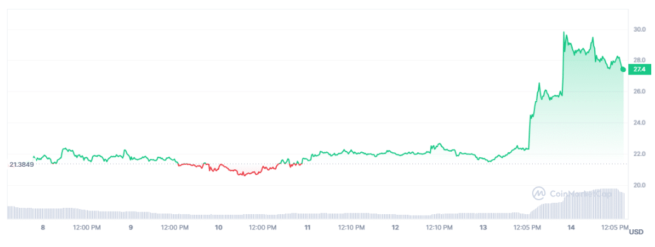This screenshot has width=655, height=247.
Task: Click the 28.0 price axis label
Action: click(x=640, y=61)
